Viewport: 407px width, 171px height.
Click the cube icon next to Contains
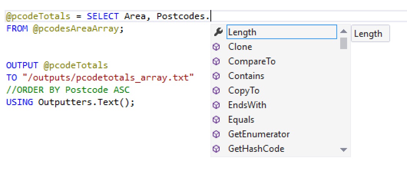coord(217,76)
